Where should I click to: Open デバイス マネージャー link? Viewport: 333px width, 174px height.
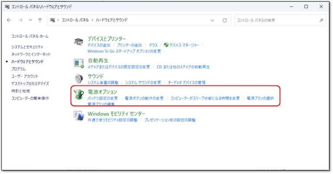click(x=184, y=45)
